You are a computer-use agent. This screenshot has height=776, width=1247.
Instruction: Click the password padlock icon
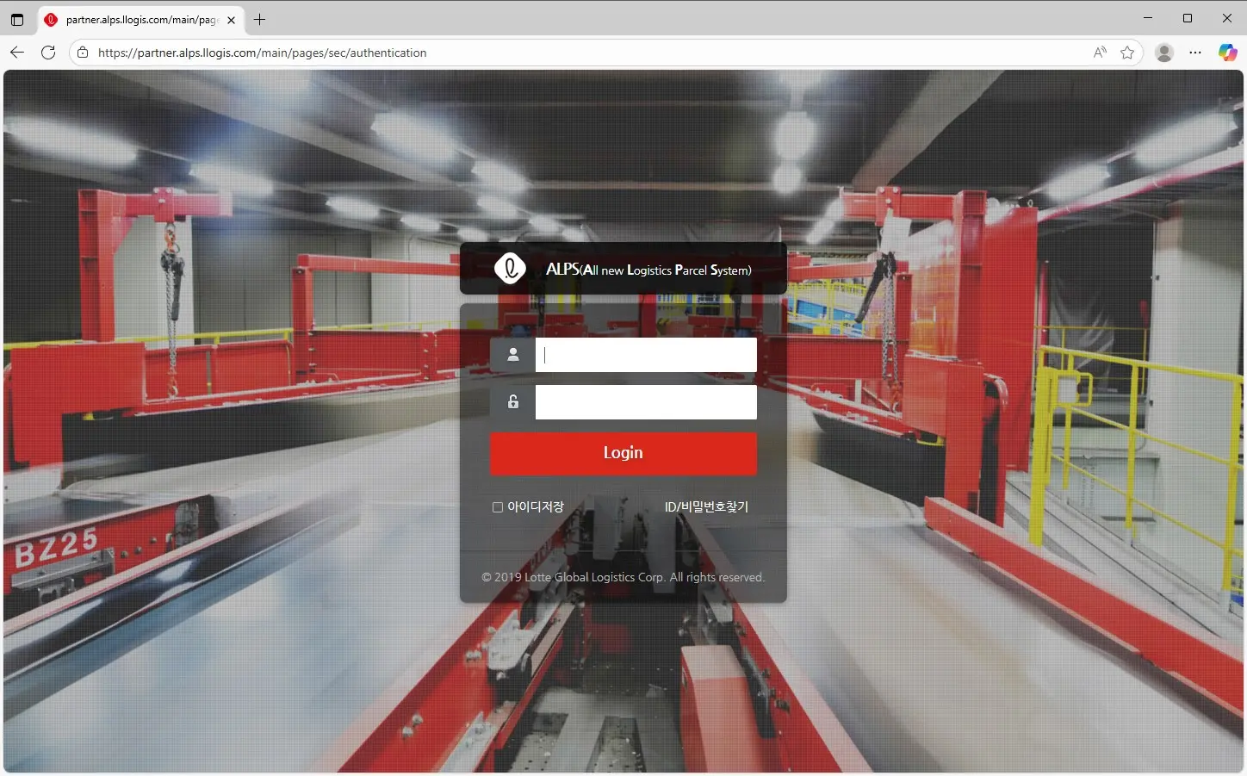point(513,402)
